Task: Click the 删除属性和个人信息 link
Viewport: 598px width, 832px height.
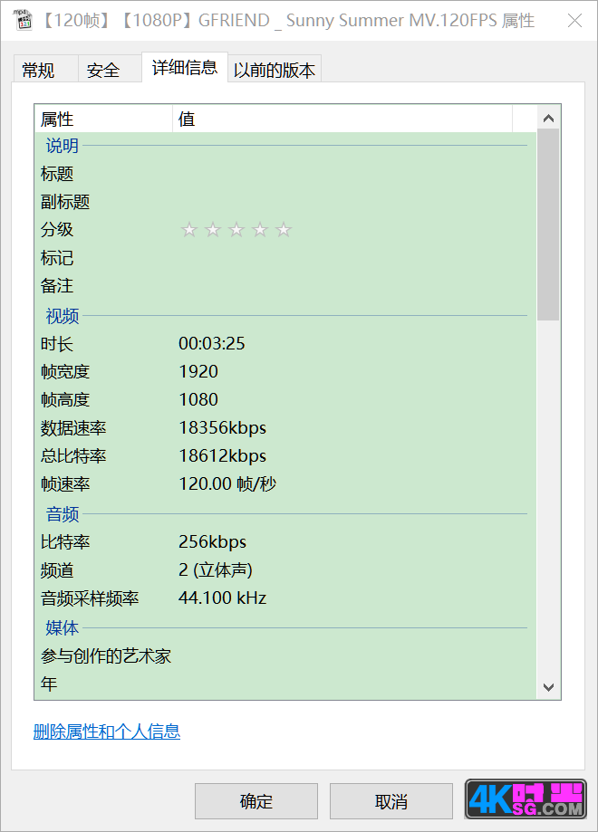Action: point(107,732)
